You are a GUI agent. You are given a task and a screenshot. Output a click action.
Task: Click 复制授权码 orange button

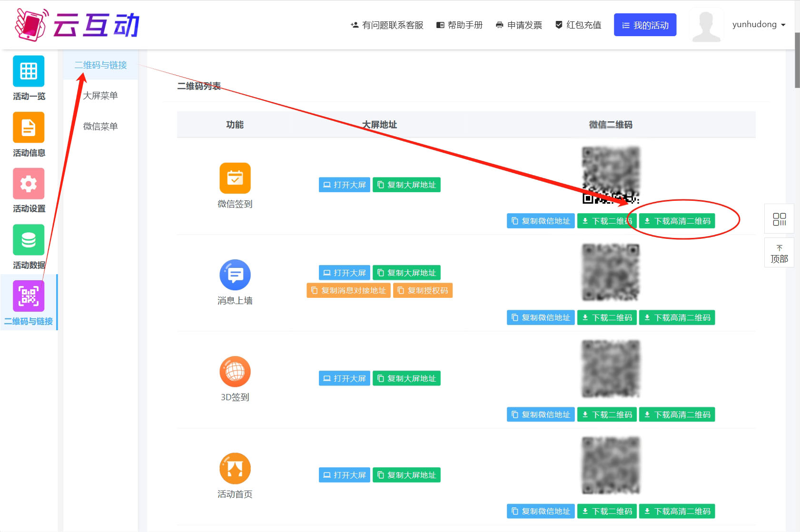(x=423, y=290)
